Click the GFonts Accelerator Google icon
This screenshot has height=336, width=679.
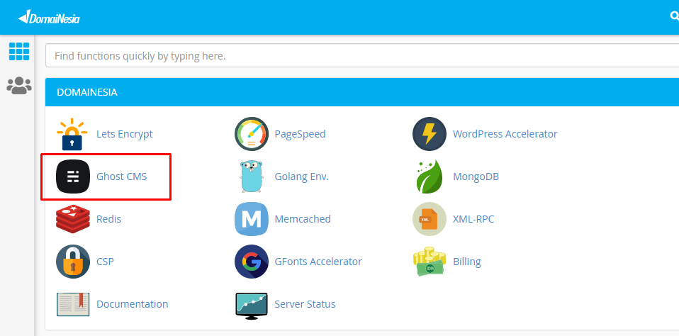[252, 262]
